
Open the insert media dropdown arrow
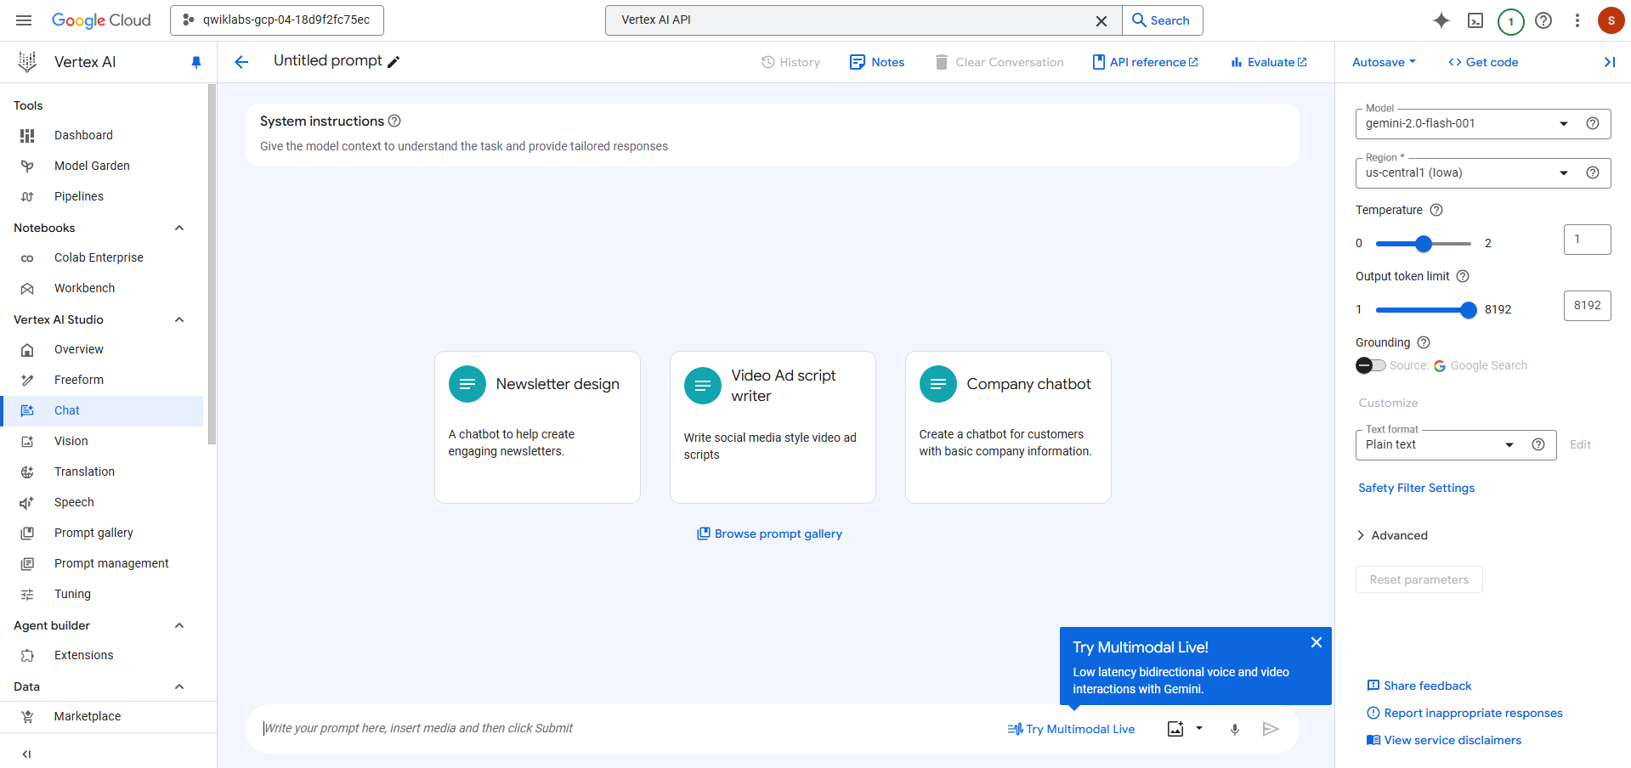(x=1199, y=728)
